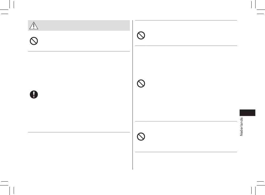Select the middle prohibition icon in right column
The height and width of the screenshot is (195, 265).
click(141, 83)
